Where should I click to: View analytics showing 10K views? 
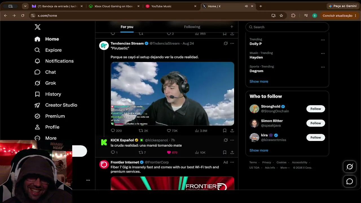pyautogui.click(x=200, y=153)
